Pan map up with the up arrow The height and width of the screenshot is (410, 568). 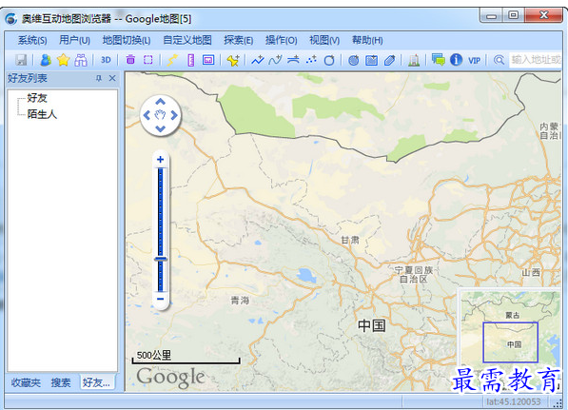coord(161,102)
